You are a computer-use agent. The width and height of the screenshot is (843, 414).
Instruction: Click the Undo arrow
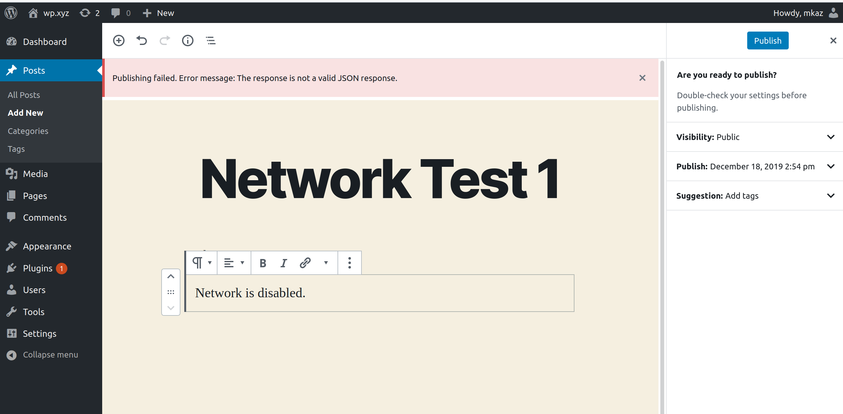click(x=141, y=40)
